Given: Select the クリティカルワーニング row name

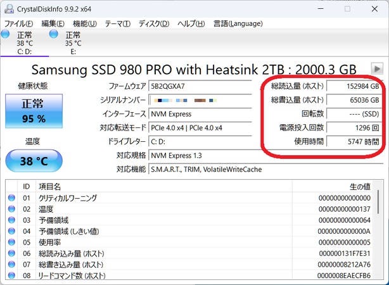Looking at the screenshot, I should 68,198.
